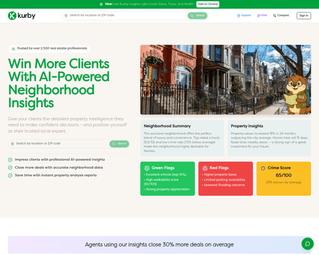
Task: Click the Explore pin icon
Action: (x=239, y=15)
